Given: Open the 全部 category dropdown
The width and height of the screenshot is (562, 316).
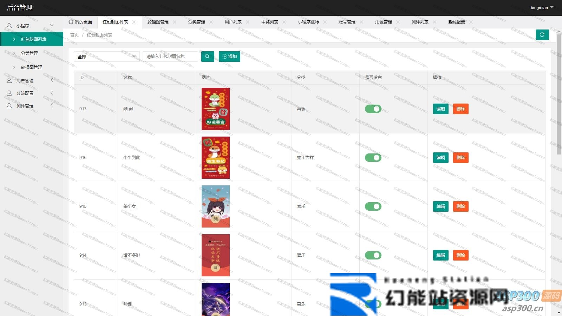Looking at the screenshot, I should (107, 57).
